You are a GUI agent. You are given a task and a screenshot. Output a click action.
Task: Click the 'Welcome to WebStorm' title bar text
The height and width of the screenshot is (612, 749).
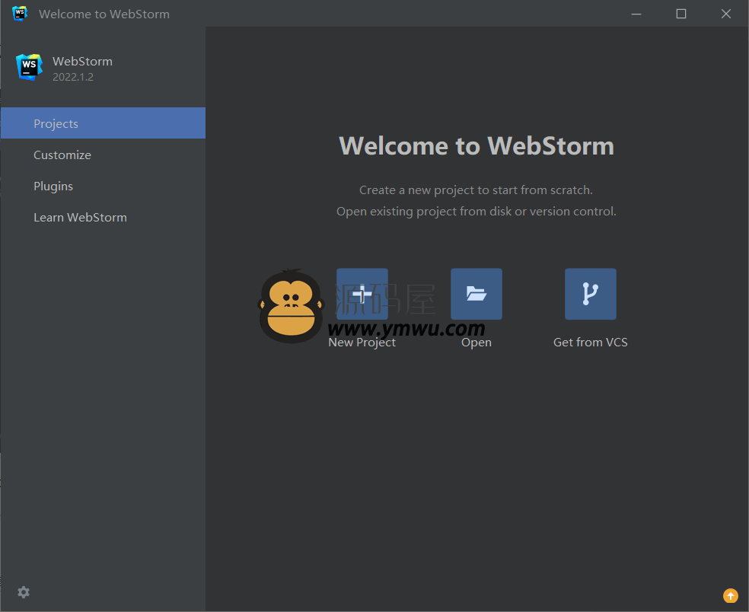(x=104, y=14)
